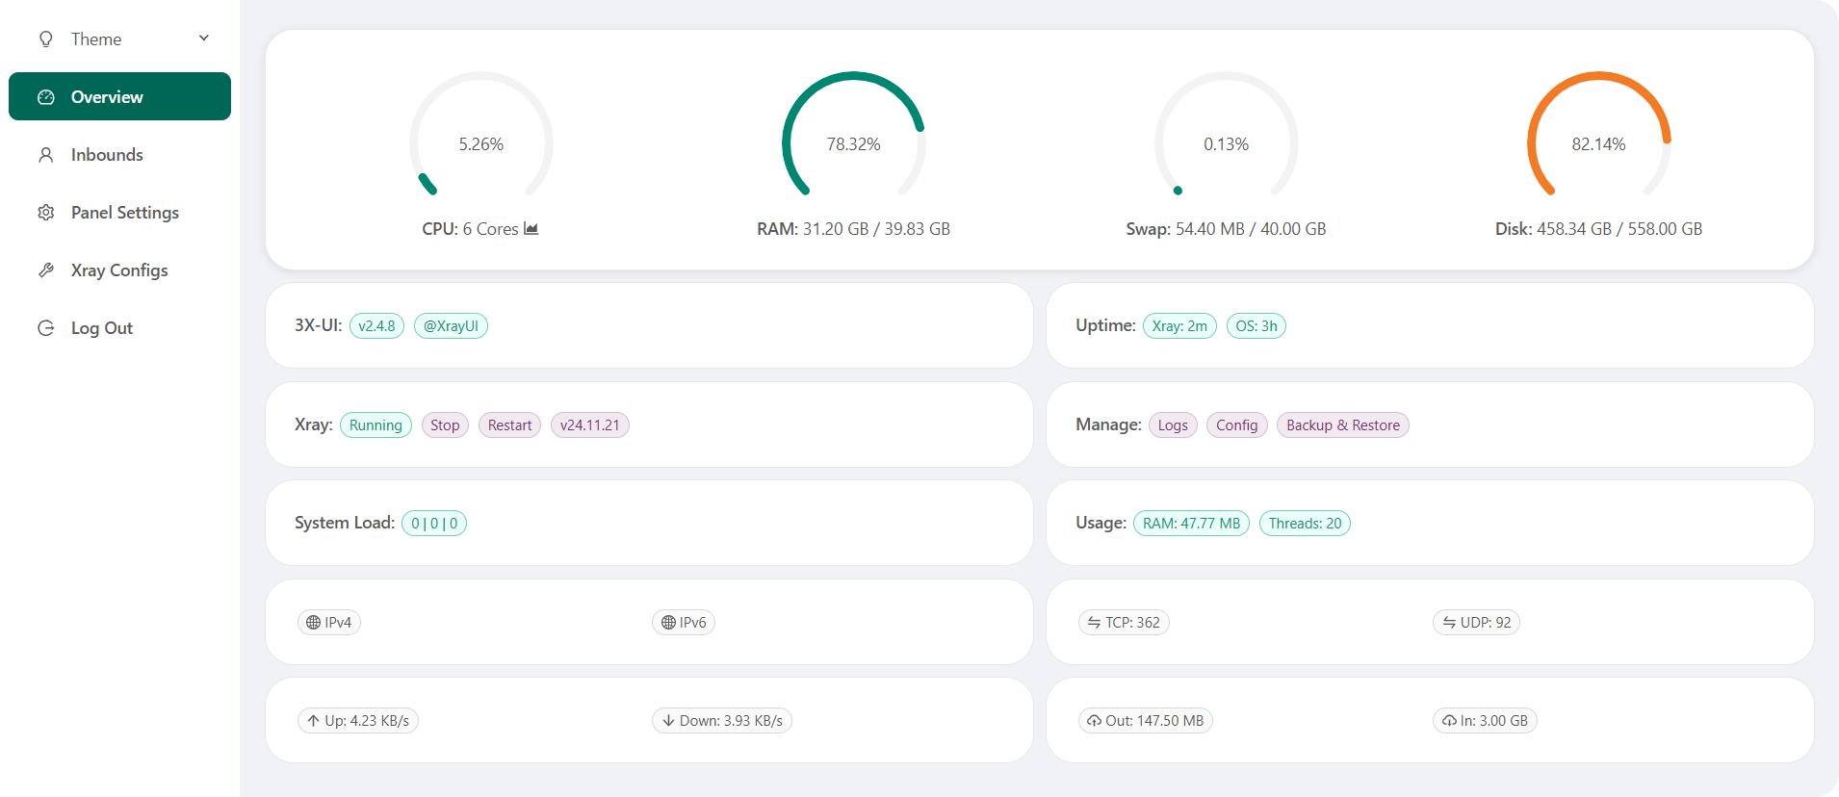The height and width of the screenshot is (797, 1839).
Task: Click the Inbounds user icon in sidebar
Action: (46, 155)
